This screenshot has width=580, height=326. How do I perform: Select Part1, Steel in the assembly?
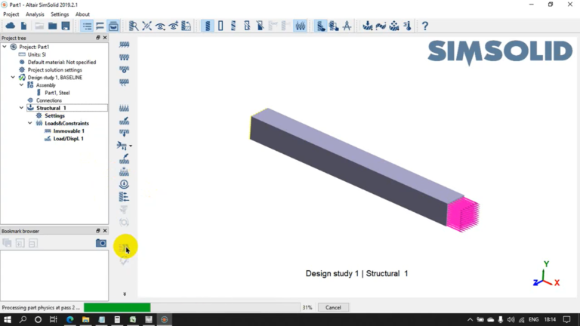[57, 93]
